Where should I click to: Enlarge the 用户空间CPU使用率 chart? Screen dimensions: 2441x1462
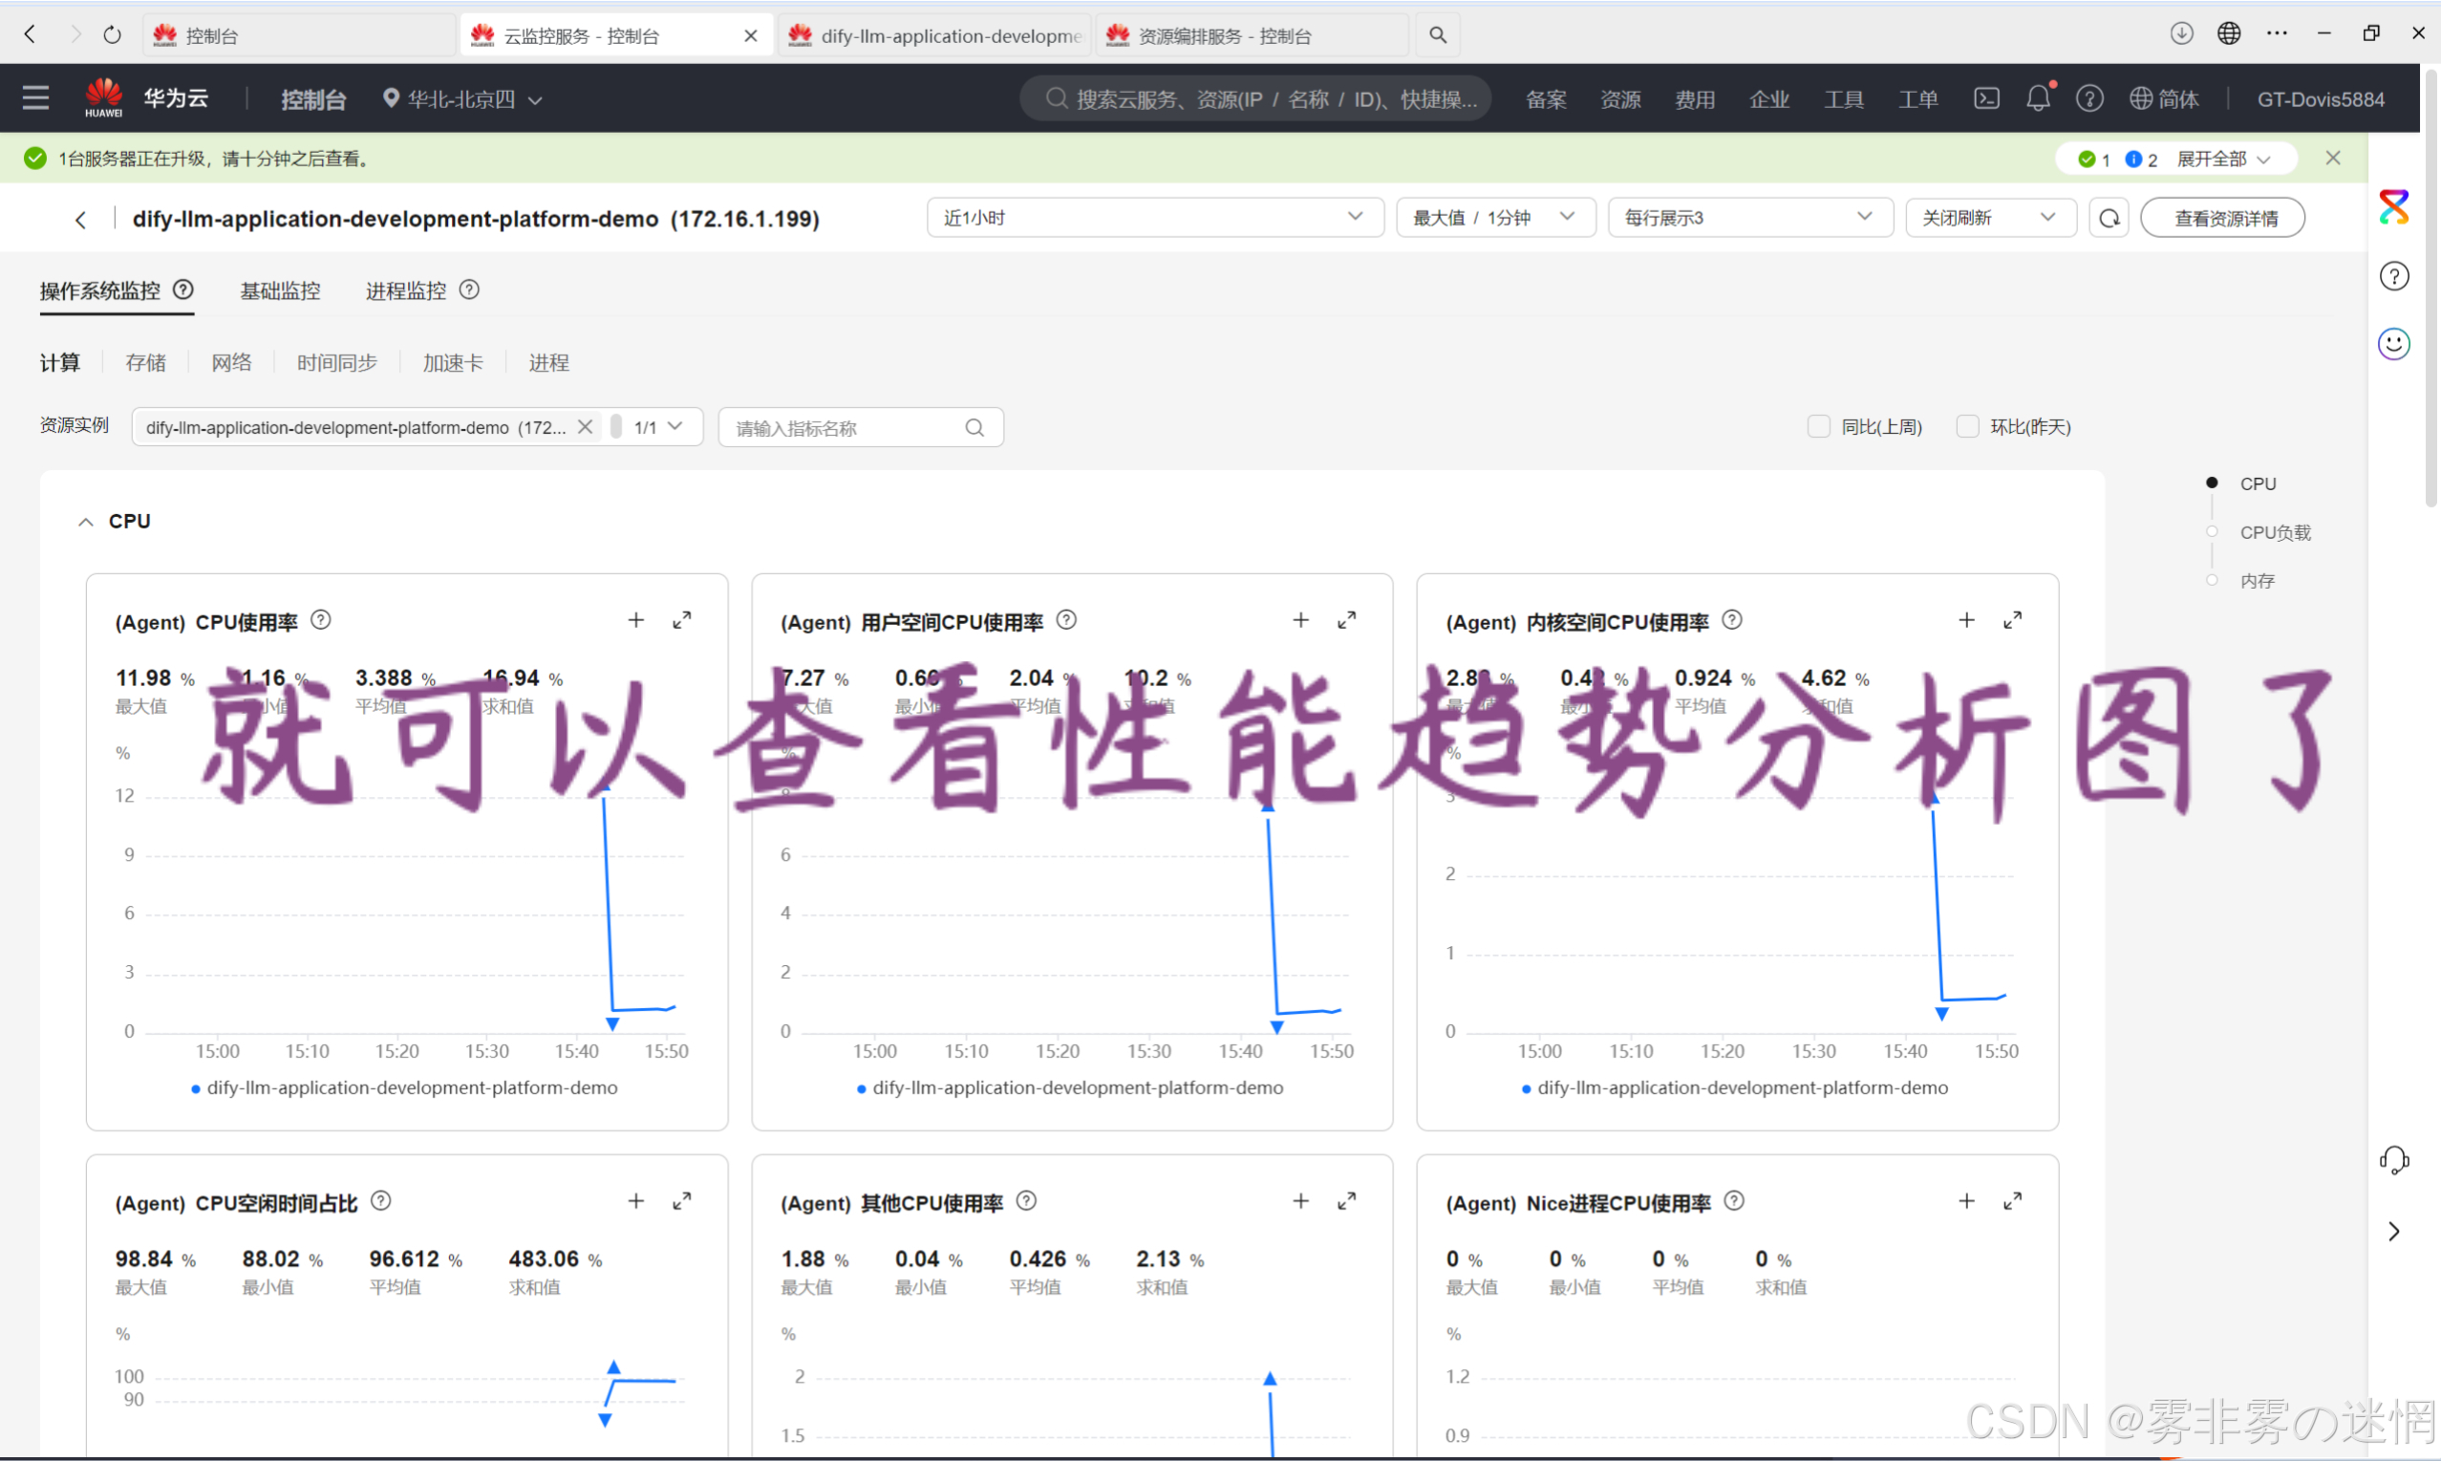1346,619
